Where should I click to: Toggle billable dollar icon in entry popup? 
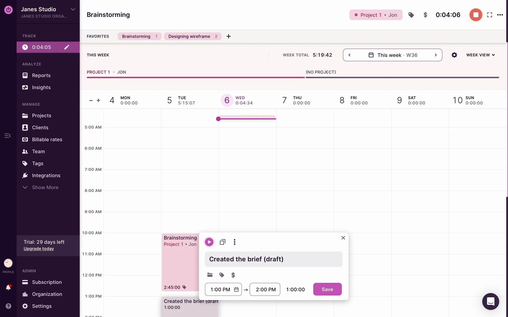point(233,275)
